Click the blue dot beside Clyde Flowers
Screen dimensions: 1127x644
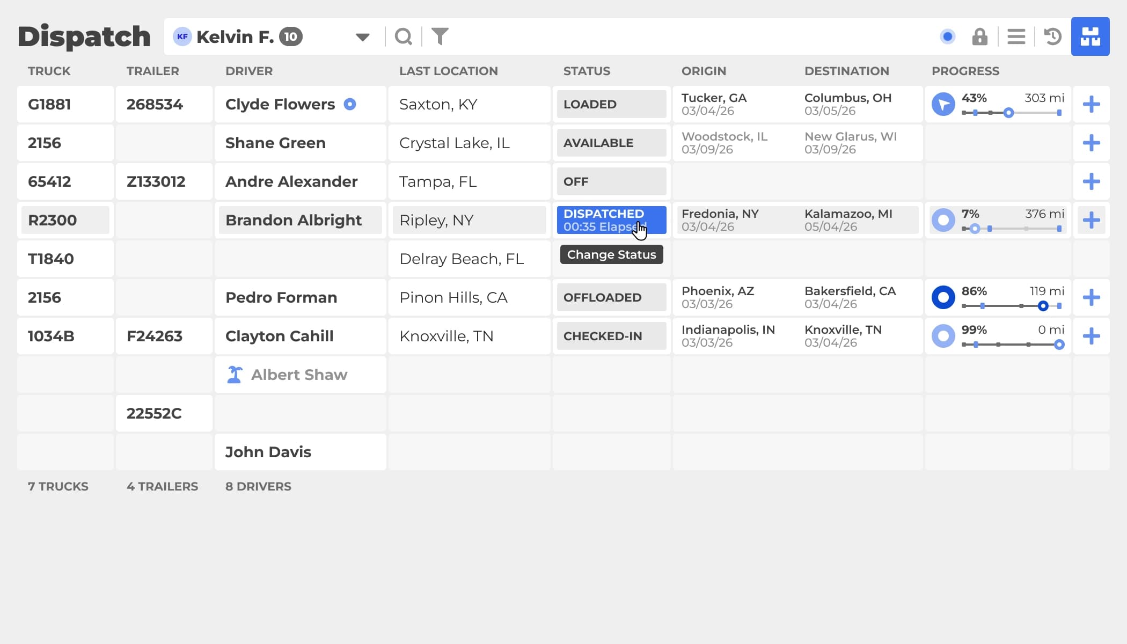[350, 104]
